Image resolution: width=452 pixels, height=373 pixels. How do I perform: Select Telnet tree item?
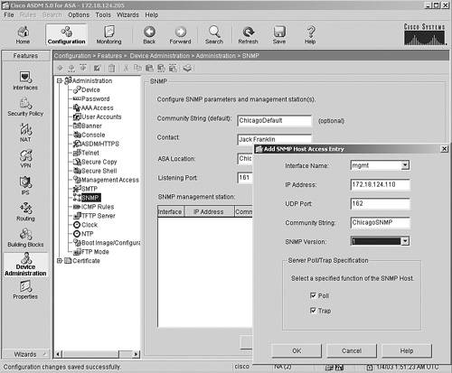coord(90,153)
